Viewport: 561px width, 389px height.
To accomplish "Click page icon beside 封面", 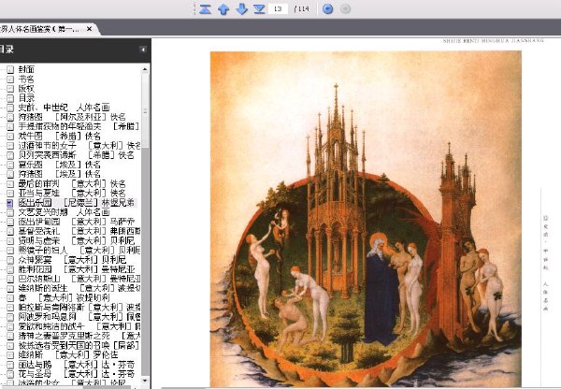I will click(10, 69).
